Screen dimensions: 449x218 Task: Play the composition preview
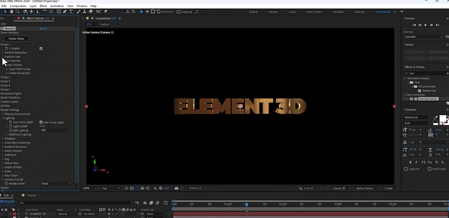coord(426,25)
